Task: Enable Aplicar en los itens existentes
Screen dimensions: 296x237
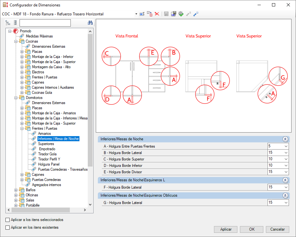Action: 8,228
